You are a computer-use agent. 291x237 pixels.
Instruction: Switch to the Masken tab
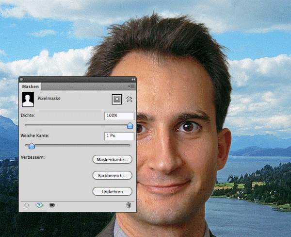tap(31, 86)
